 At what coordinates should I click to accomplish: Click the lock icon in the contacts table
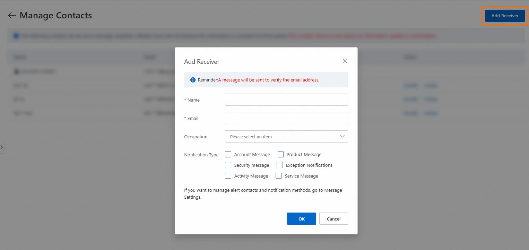pyautogui.click(x=16, y=71)
